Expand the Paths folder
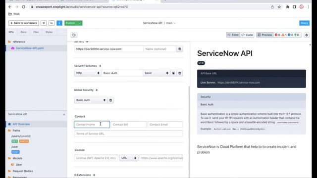The height and width of the screenshot is (178, 317). tap(14, 131)
